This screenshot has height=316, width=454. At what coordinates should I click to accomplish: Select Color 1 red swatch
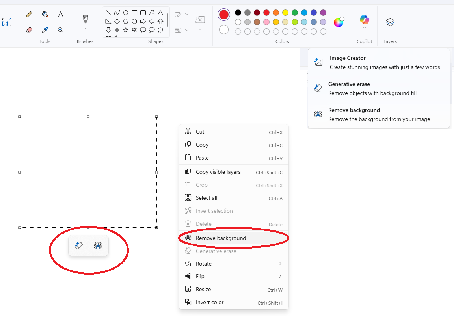[x=224, y=15]
